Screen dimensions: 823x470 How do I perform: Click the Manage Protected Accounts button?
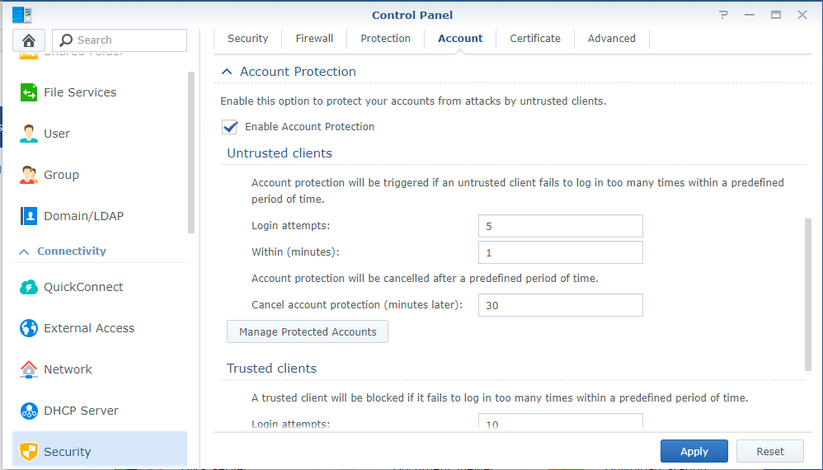click(308, 331)
